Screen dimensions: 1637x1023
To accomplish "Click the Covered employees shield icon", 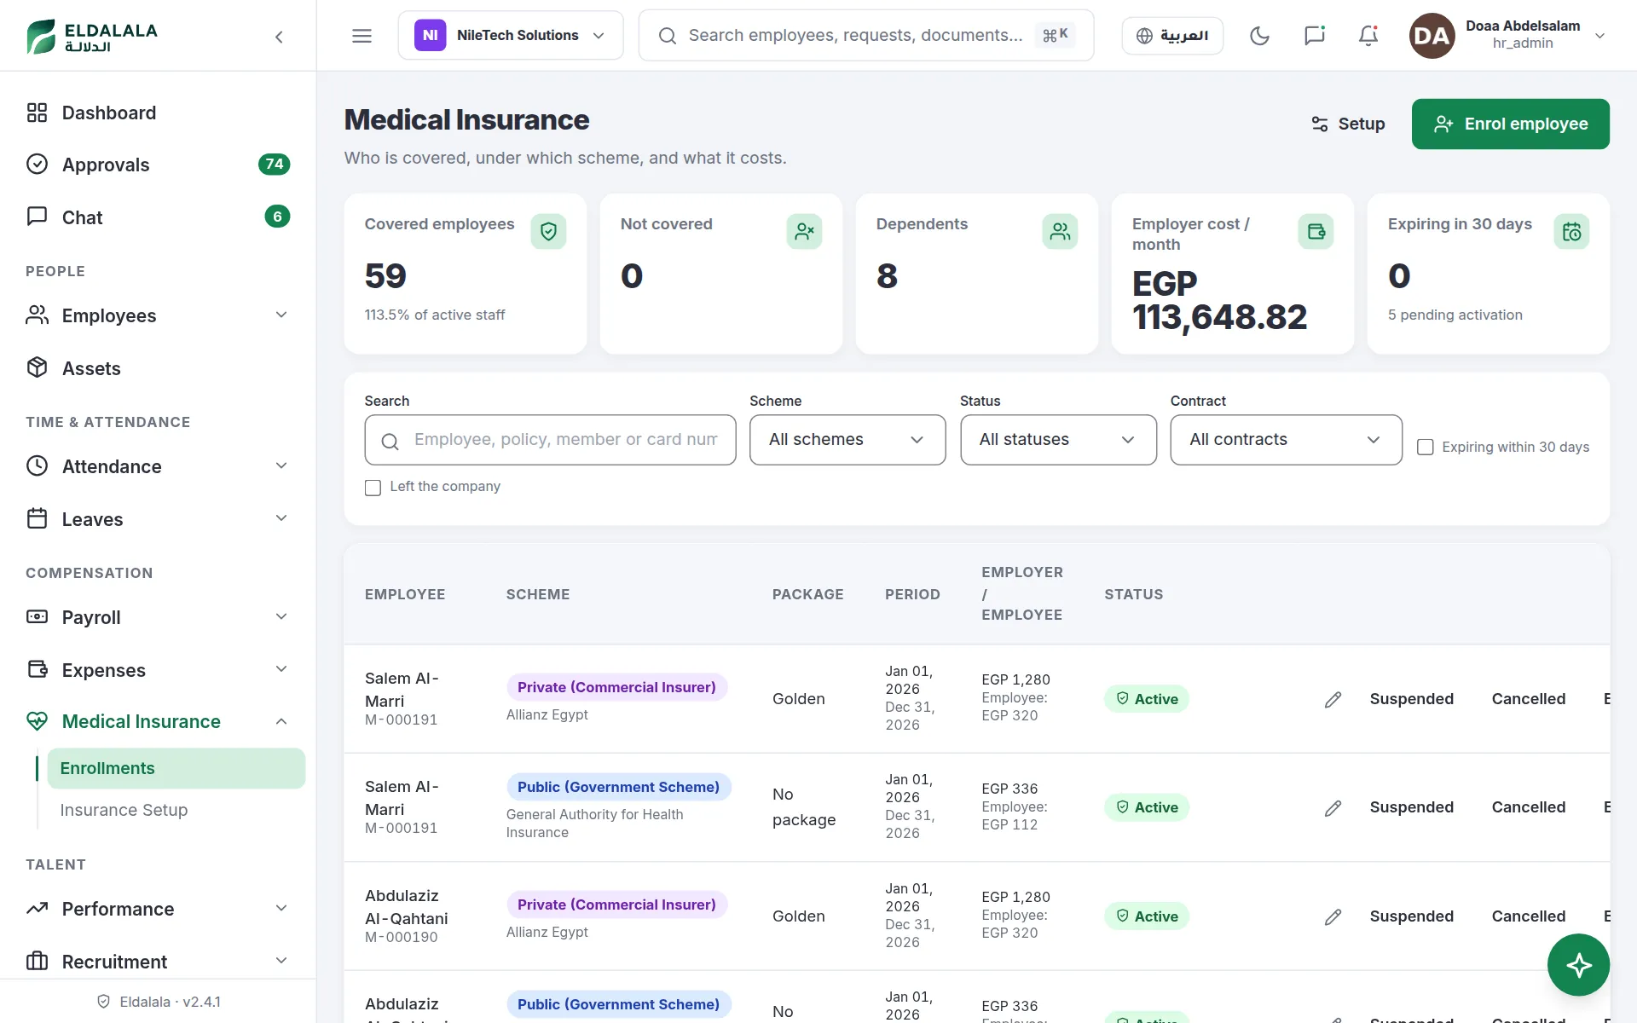I will 548,231.
